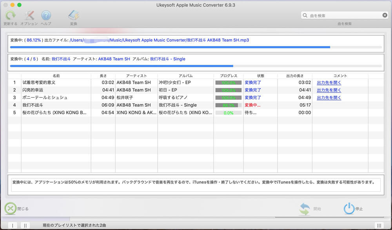Open output folder link for 试着思考爱的意义
The image size is (392, 230).
pos(329,83)
